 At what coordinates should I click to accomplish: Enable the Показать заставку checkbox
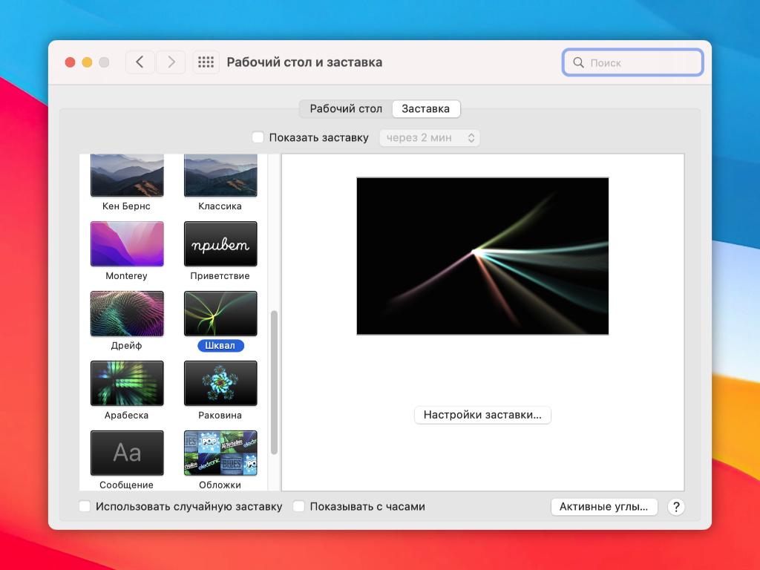(258, 137)
